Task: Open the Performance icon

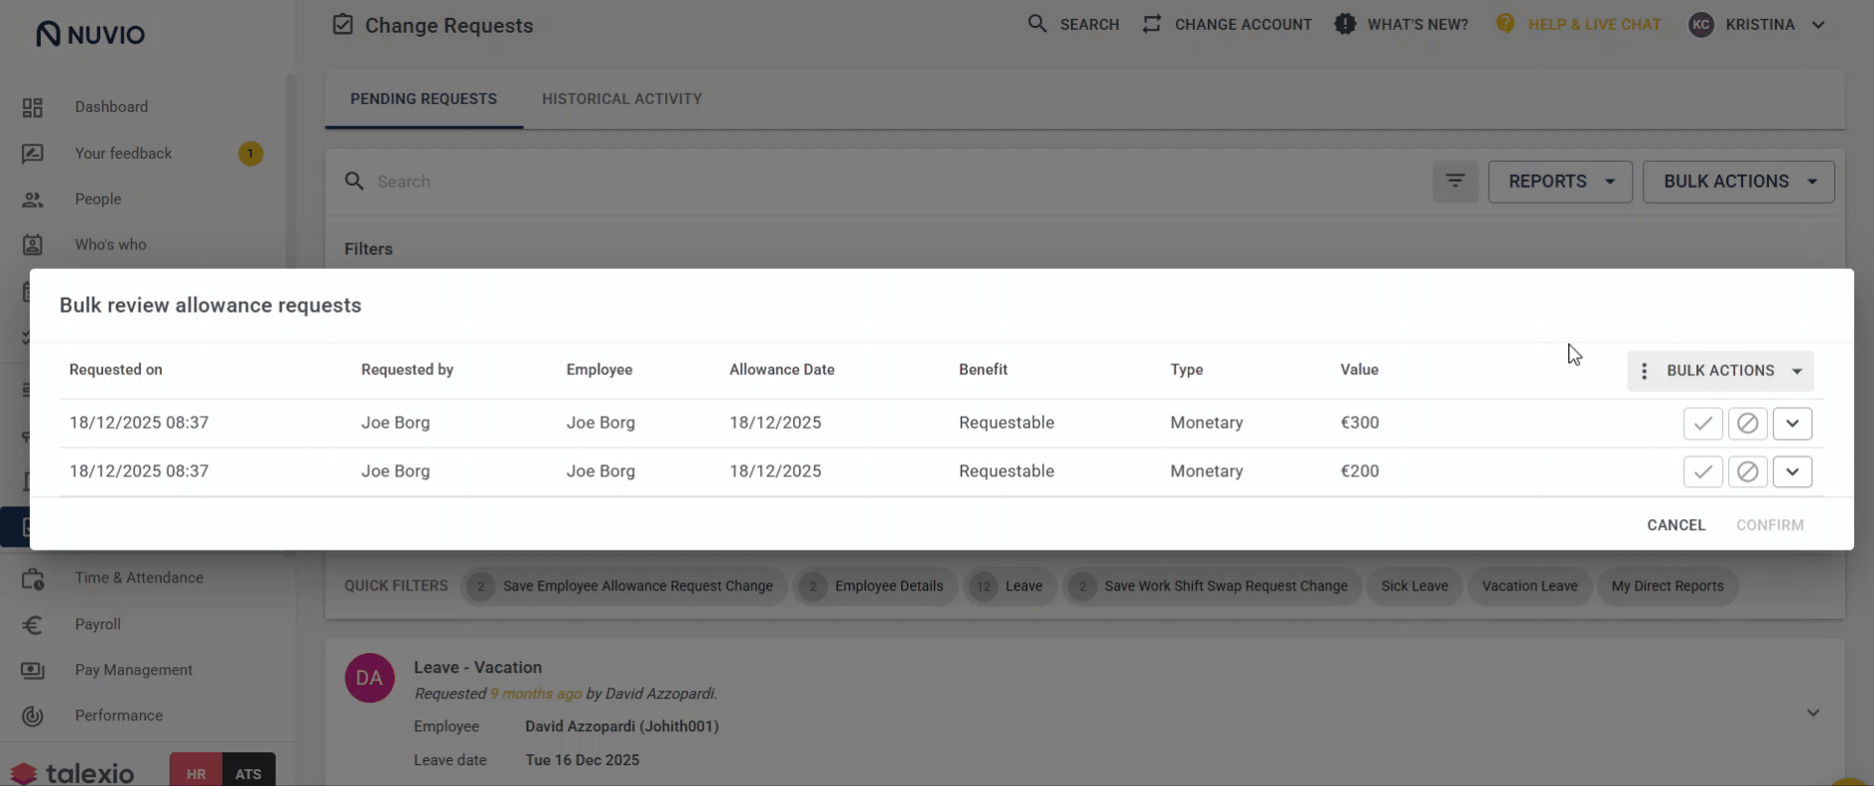Action: tap(33, 716)
